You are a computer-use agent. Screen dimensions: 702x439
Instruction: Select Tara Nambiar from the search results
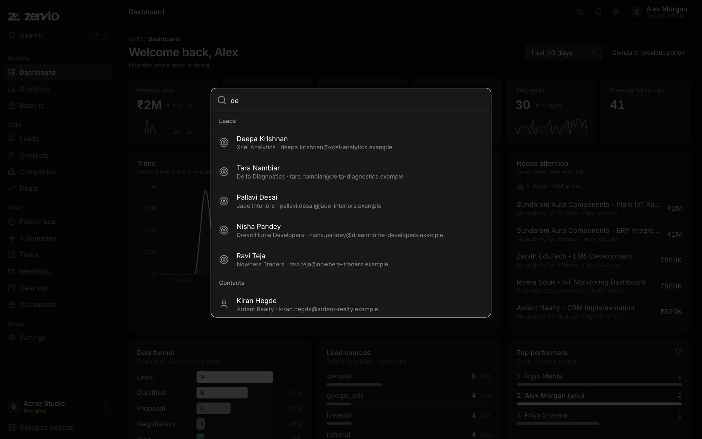coord(351,172)
